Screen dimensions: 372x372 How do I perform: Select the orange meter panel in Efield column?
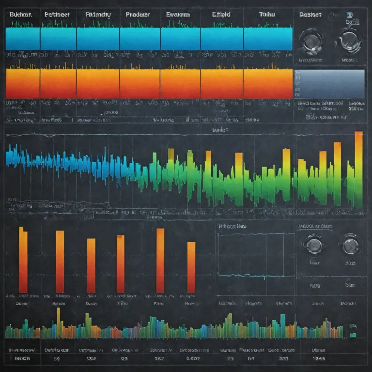(x=222, y=83)
